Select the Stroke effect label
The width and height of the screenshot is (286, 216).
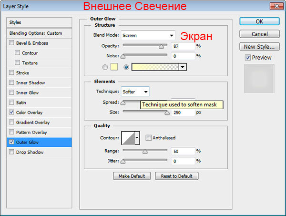(x=22, y=73)
